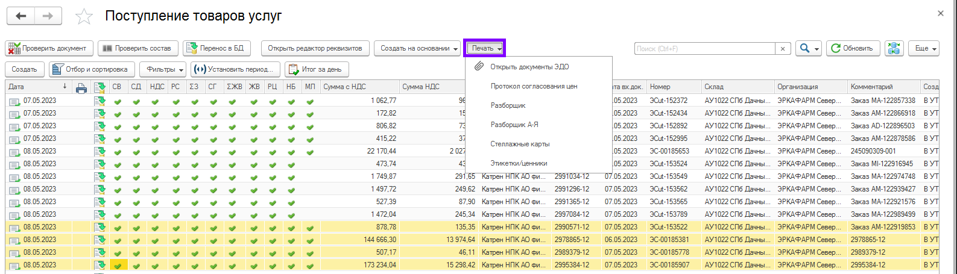This screenshot has width=957, height=274.
Task: Click the magnifier search icon button
Action: 804,48
